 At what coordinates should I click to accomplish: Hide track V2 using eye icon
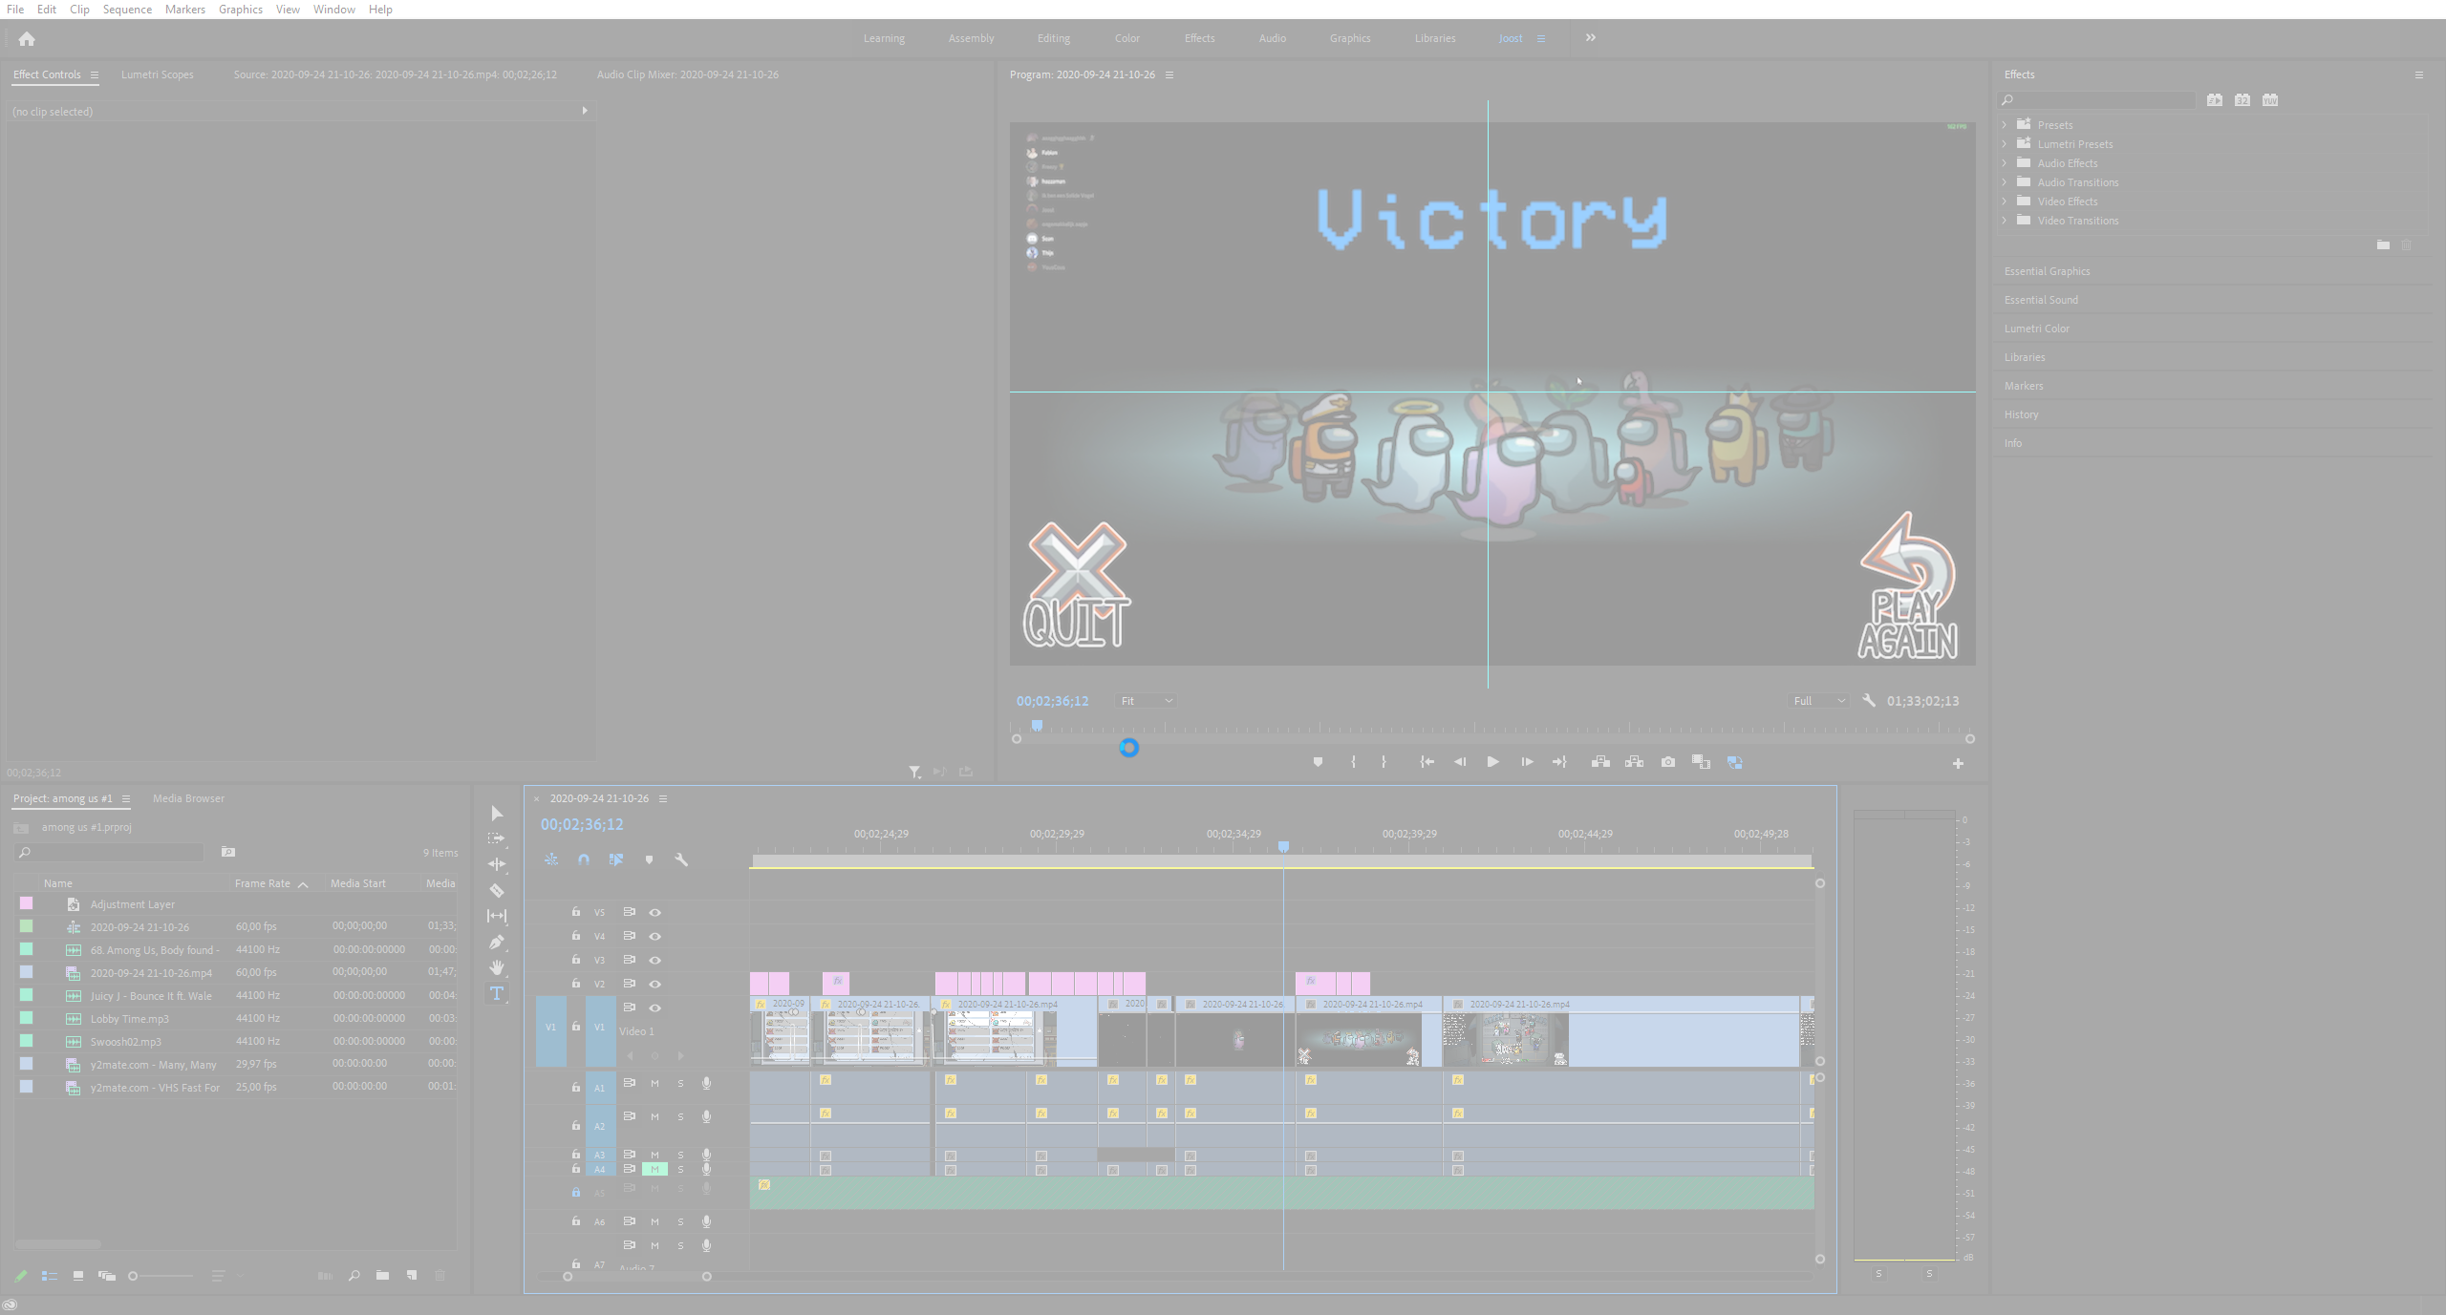click(655, 984)
